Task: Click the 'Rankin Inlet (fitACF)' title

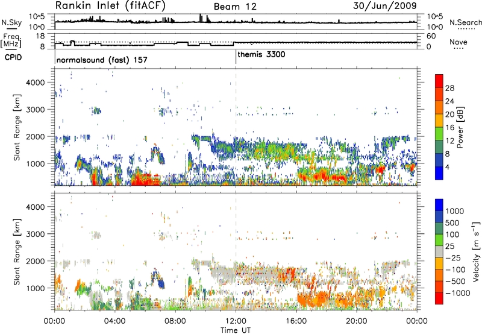Action: click(110, 5)
